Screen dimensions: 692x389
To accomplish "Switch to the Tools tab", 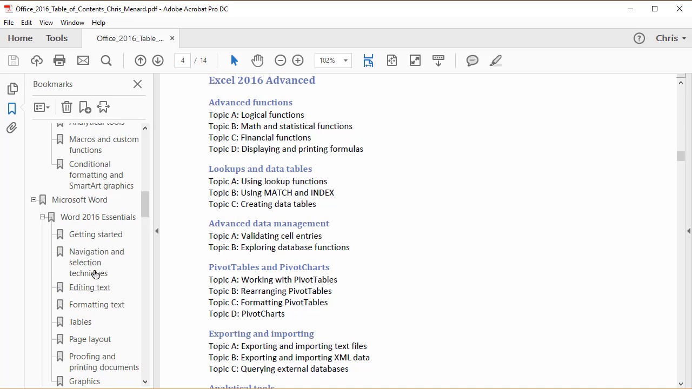I will tap(57, 38).
